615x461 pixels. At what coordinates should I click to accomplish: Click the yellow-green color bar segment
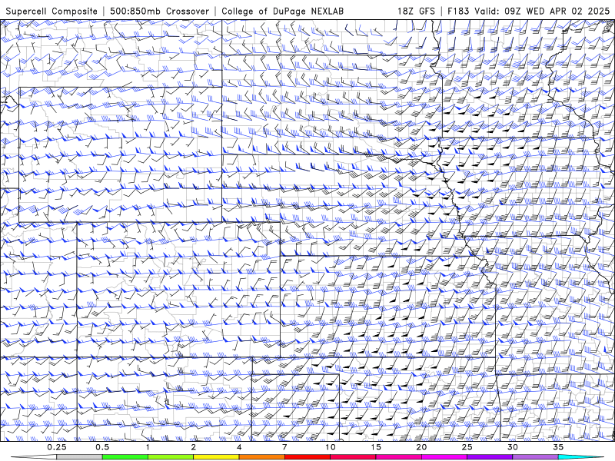tap(171, 457)
